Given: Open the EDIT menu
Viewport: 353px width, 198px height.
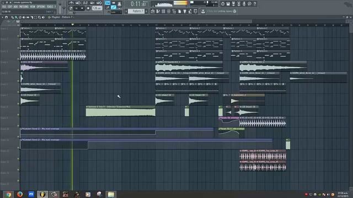Looking at the screenshot, I should 10,7.
